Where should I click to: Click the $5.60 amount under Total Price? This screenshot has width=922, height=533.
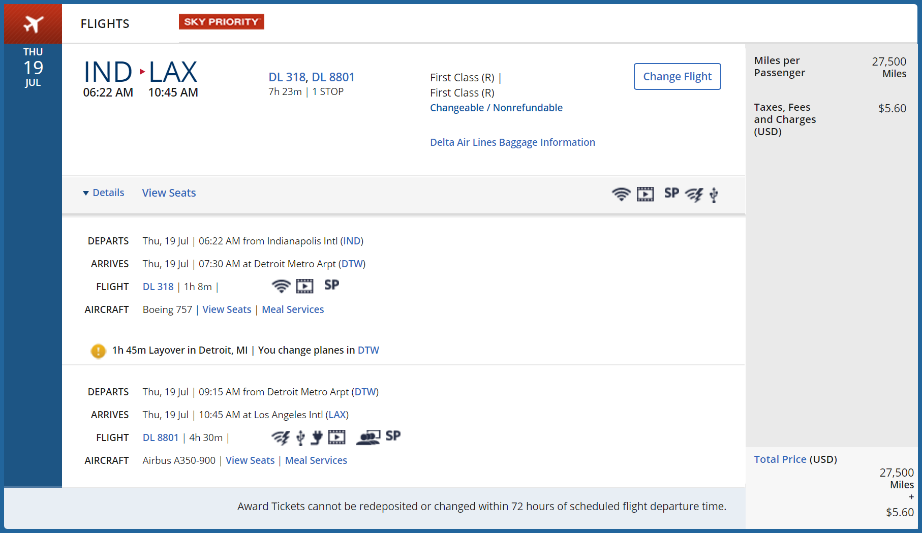tap(900, 512)
